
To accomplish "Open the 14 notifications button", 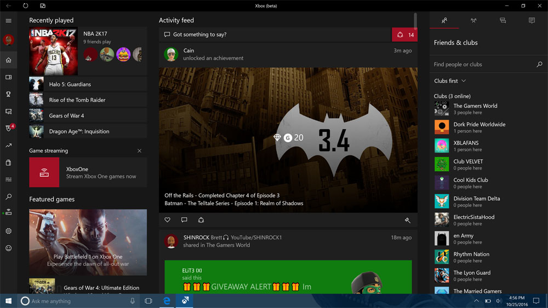I will 405,34.
